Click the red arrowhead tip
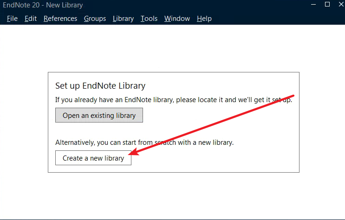The height and width of the screenshot is (220, 345). tap(129, 154)
